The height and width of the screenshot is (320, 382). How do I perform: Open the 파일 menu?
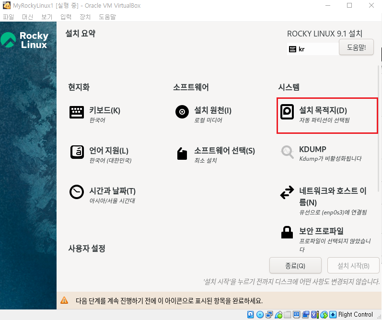pyautogui.click(x=9, y=17)
